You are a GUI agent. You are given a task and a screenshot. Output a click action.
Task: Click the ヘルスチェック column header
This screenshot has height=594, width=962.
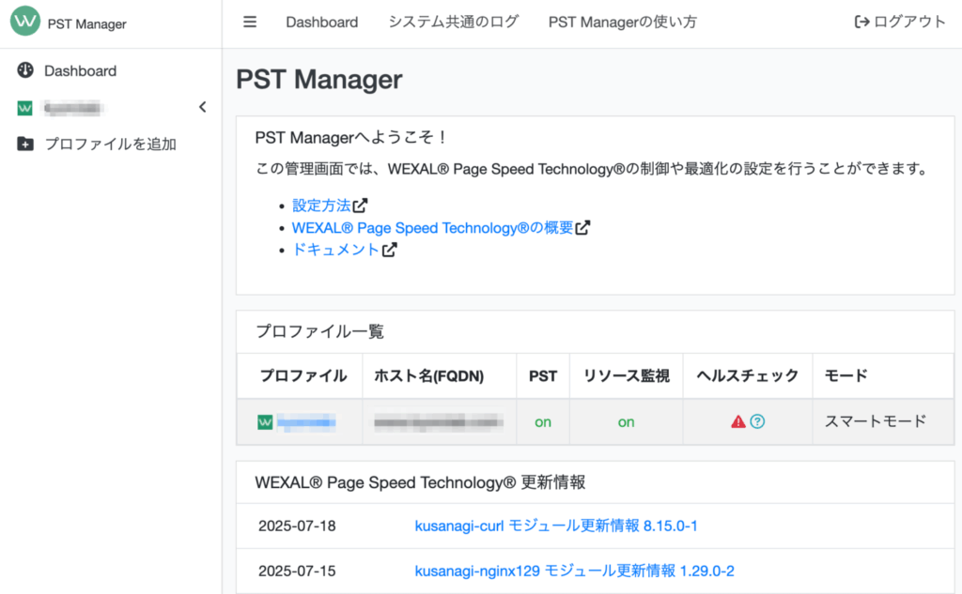click(x=747, y=375)
